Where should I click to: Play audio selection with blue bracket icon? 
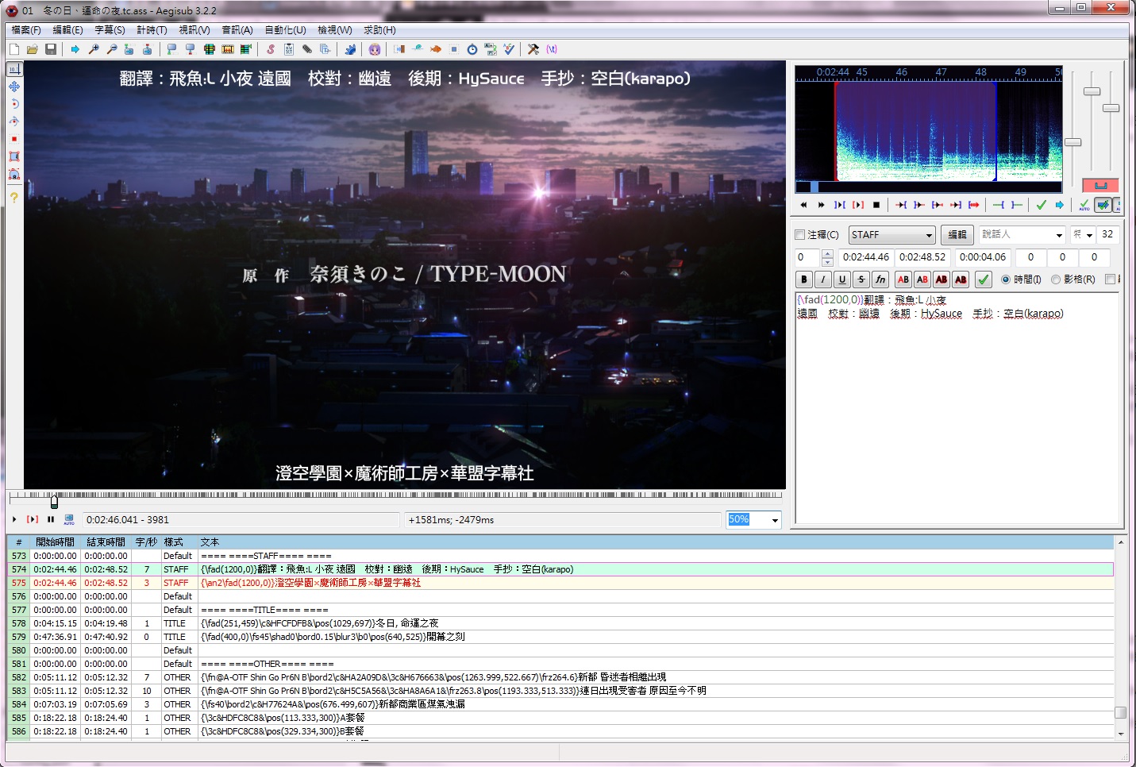840,205
